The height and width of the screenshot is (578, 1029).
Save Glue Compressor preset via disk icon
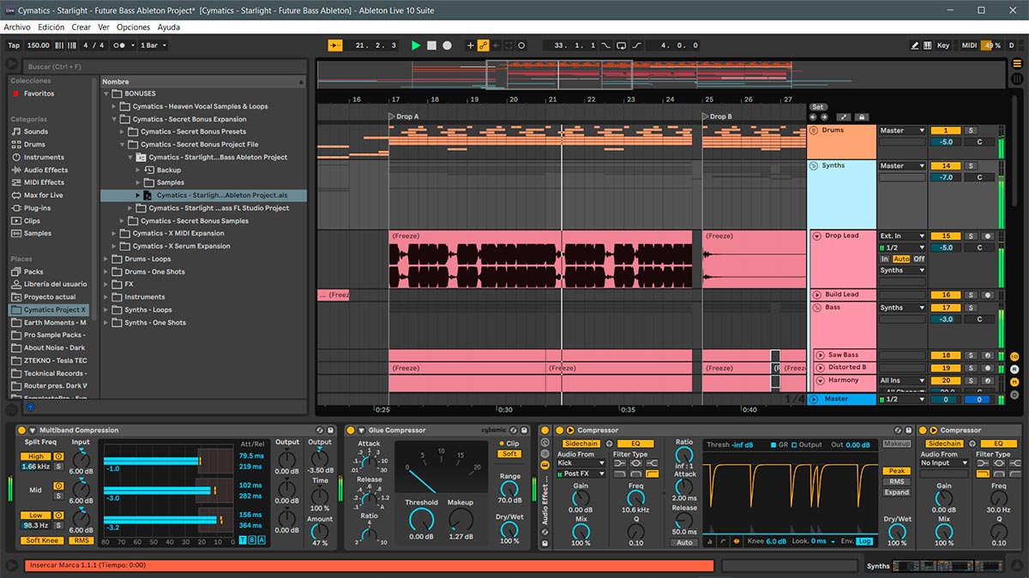click(x=526, y=430)
